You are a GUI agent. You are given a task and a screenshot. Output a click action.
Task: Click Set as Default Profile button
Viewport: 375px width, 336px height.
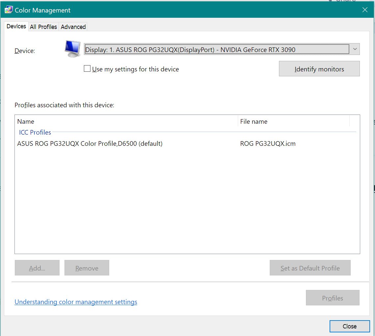(310, 268)
